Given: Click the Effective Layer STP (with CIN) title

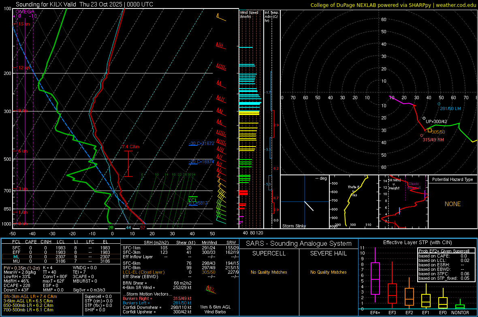Looking at the screenshot, I should (x=417, y=243).
